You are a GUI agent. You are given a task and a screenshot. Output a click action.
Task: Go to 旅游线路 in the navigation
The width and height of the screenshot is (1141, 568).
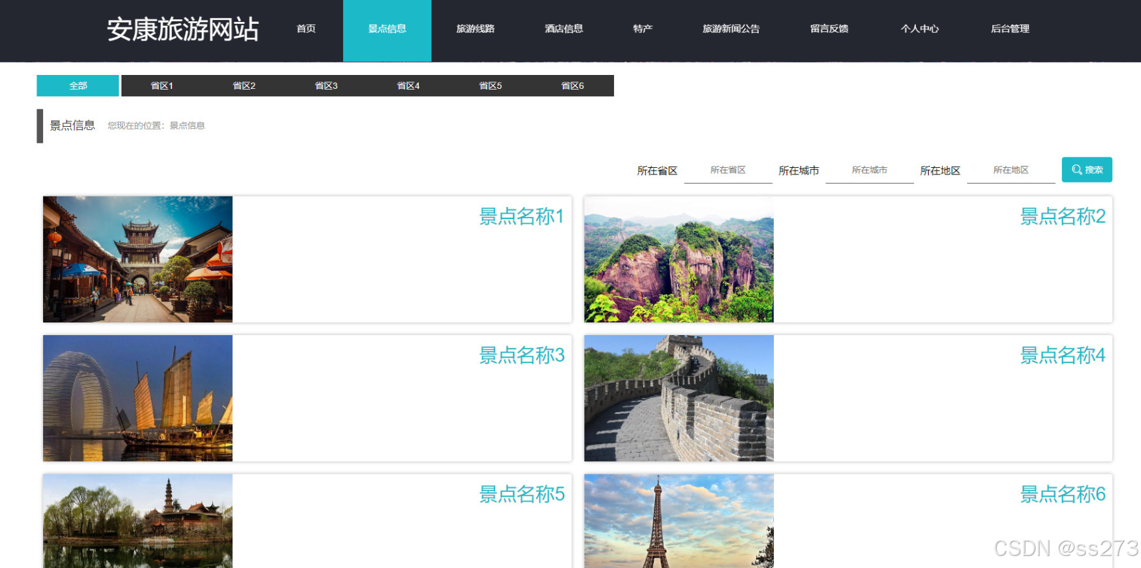[x=475, y=29]
